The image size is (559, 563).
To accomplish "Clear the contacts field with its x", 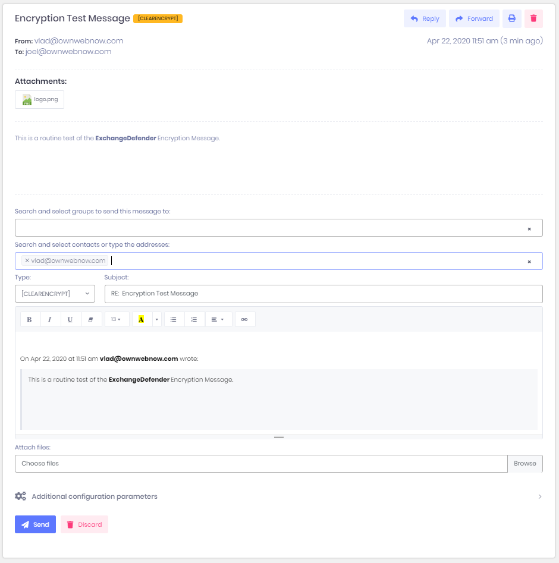I will (529, 262).
